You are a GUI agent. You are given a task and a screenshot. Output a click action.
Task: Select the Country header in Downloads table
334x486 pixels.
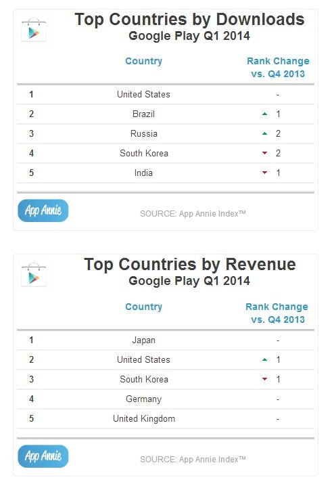[143, 61]
